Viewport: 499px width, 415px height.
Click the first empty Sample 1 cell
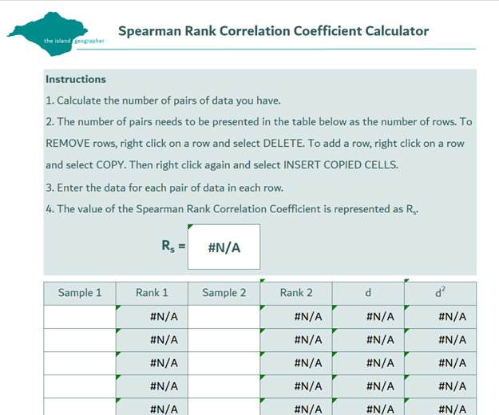tap(80, 317)
